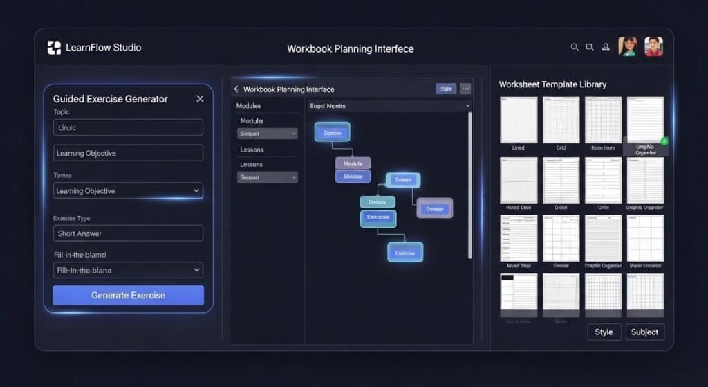
Task: Select the teal node above Exercise node
Action: [x=378, y=202]
